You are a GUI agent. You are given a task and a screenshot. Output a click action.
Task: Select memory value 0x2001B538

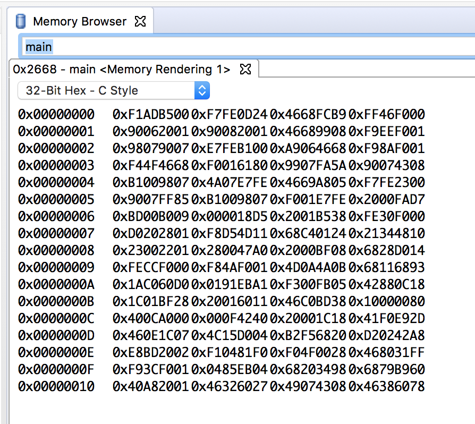click(308, 216)
